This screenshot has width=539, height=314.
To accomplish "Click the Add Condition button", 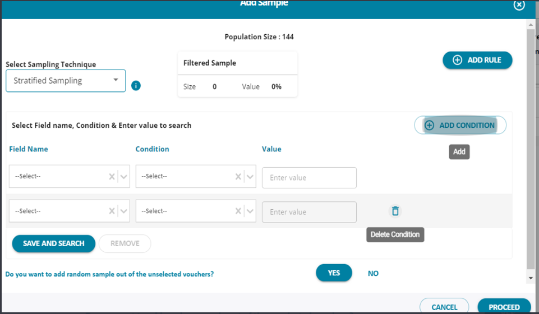I will 460,125.
